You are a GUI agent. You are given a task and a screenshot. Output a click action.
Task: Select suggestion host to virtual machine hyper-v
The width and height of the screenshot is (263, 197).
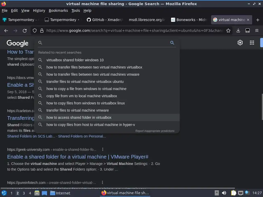click(107, 125)
